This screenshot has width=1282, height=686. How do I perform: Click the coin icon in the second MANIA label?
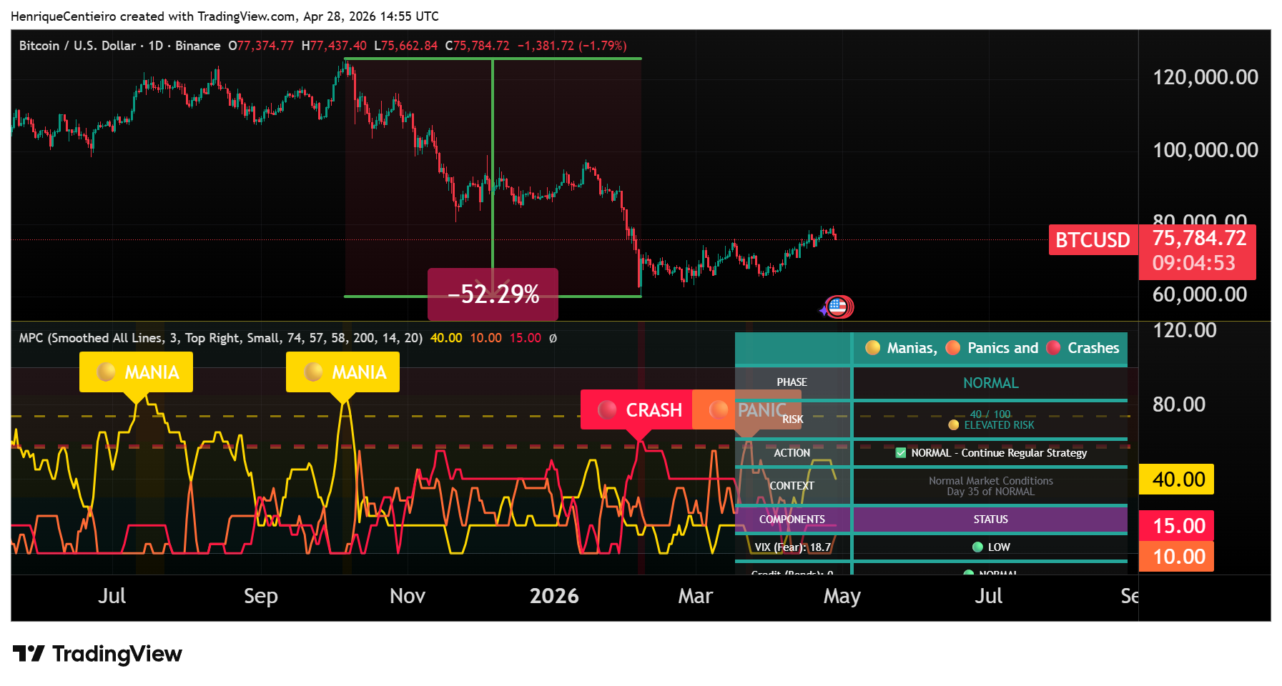pos(313,372)
